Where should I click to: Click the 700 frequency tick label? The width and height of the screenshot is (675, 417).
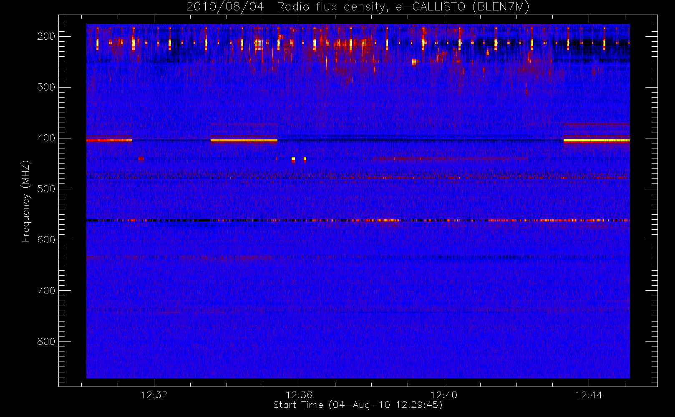pos(46,291)
